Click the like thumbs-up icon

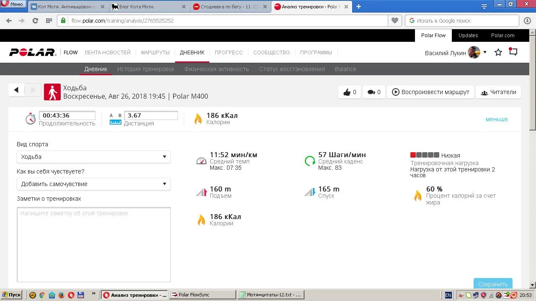(x=347, y=92)
